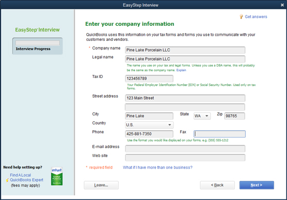The width and height of the screenshot is (287, 200).
Task: Click the Tax ID label
Action: [98, 76]
